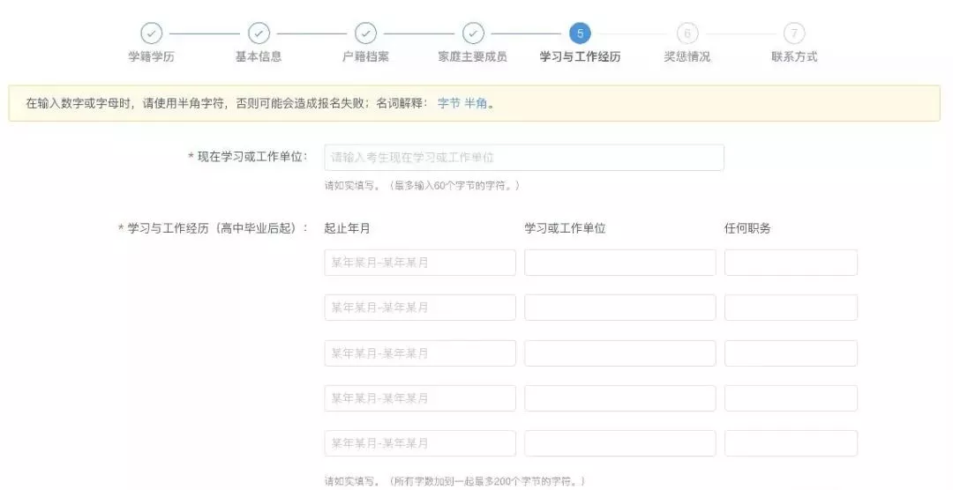
Task: Click the step 7 联系方式 circle
Action: pyautogui.click(x=794, y=33)
